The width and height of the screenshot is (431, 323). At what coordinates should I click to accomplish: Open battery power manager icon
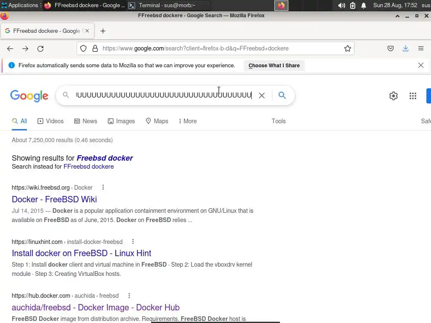pyautogui.click(x=353, y=5)
